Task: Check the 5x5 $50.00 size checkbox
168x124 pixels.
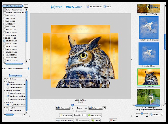Action: pos(5,15)
